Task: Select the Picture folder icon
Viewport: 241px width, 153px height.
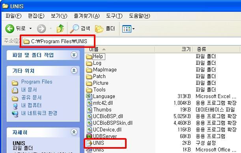Action: pos(89,83)
